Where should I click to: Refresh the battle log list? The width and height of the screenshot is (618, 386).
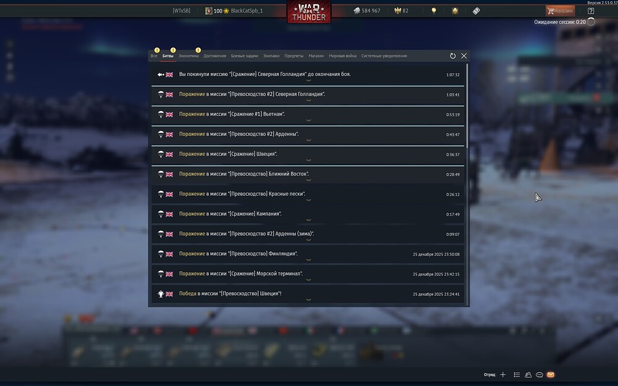(452, 56)
